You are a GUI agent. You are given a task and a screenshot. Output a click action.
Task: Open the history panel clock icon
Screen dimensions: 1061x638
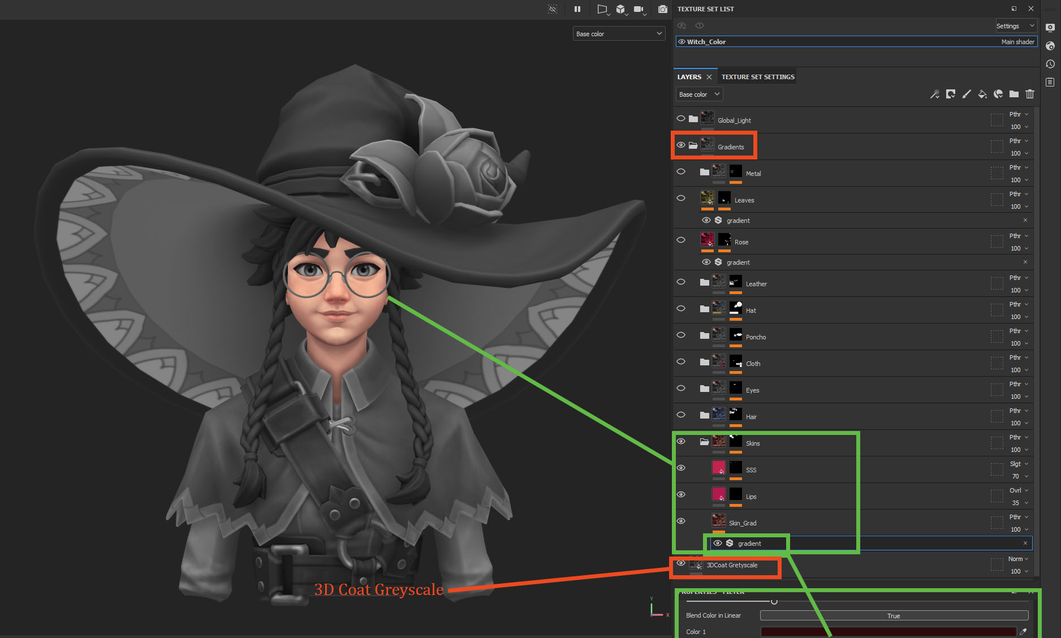(x=1050, y=64)
